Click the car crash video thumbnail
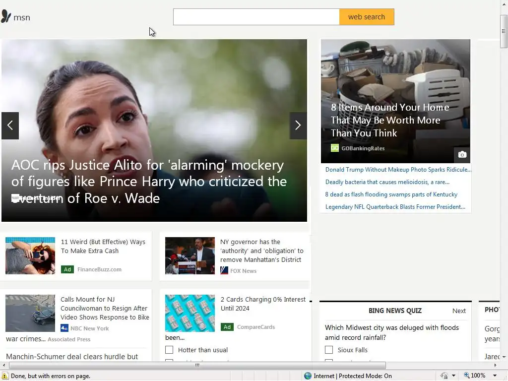This screenshot has height=381, width=508. (x=30, y=313)
